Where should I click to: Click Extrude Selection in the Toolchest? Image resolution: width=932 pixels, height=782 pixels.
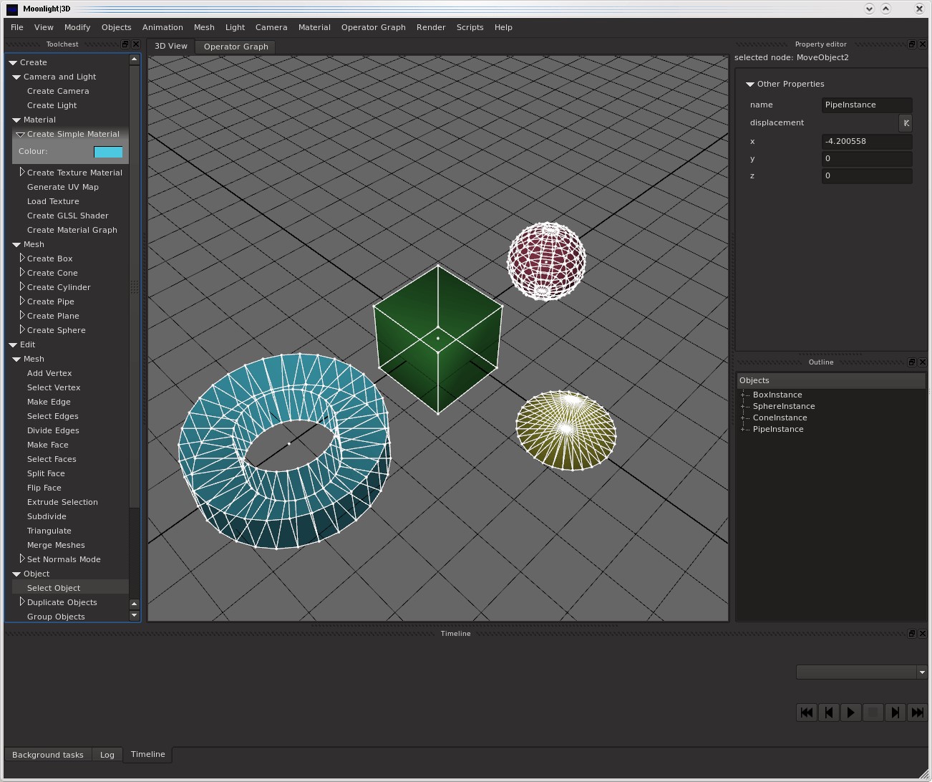[x=62, y=502]
